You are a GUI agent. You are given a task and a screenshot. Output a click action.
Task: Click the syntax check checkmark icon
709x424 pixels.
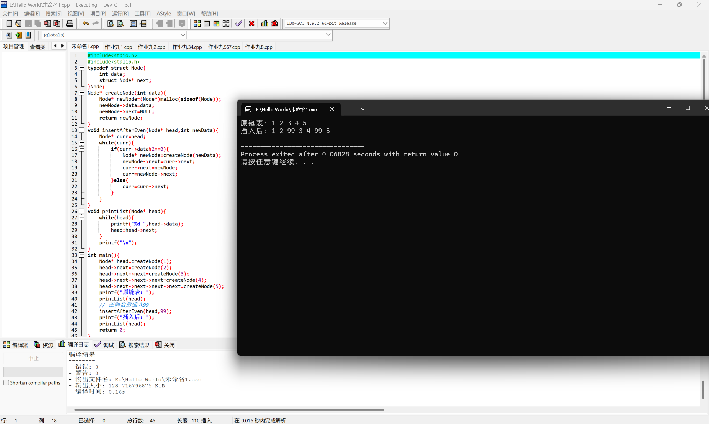click(x=238, y=23)
